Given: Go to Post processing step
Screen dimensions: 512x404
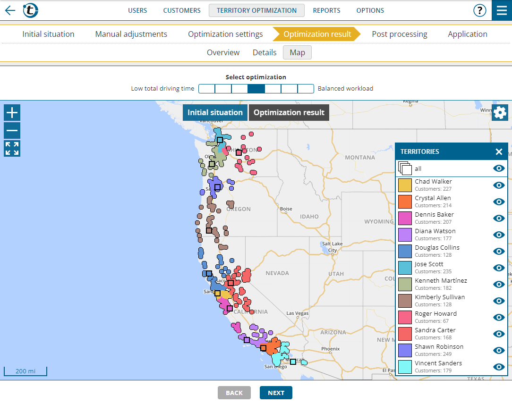Looking at the screenshot, I should [x=399, y=34].
